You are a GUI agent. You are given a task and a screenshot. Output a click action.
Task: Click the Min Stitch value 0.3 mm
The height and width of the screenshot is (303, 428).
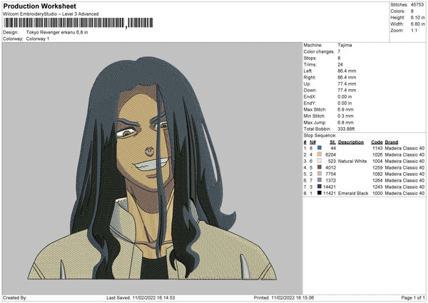[345, 116]
